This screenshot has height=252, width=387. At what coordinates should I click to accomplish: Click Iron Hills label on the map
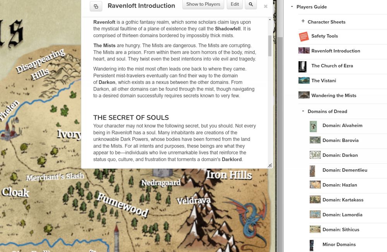[x=229, y=175]
